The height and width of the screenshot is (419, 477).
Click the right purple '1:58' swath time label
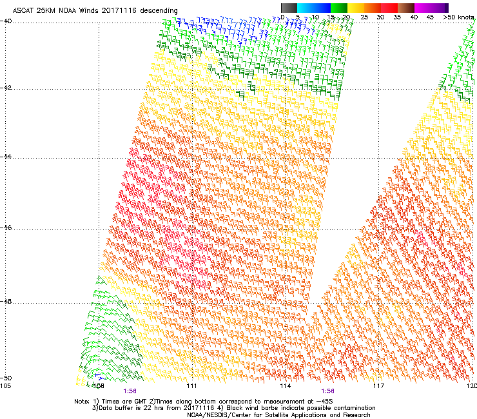point(327,391)
